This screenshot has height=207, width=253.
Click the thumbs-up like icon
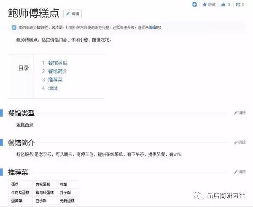point(223,5)
